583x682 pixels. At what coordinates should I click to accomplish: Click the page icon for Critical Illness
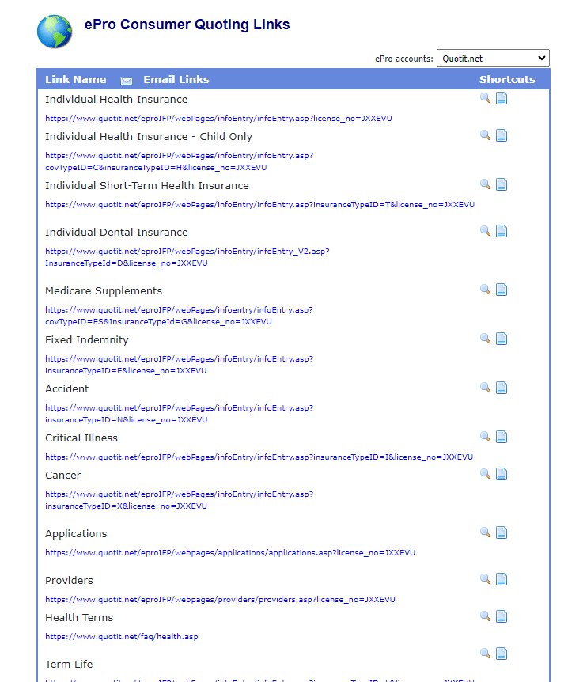(x=502, y=437)
